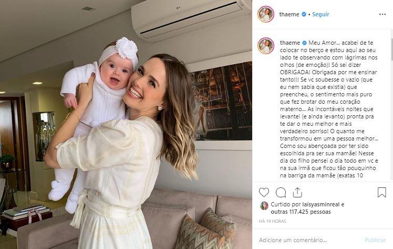
Task: Open the three-dot more options menu
Action: pyautogui.click(x=382, y=14)
